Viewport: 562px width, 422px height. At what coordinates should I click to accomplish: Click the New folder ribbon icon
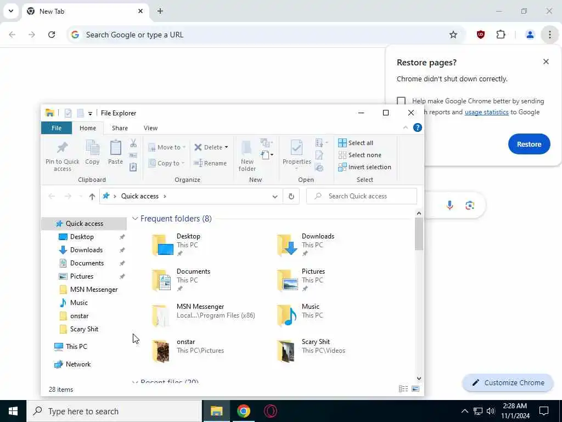click(x=247, y=148)
